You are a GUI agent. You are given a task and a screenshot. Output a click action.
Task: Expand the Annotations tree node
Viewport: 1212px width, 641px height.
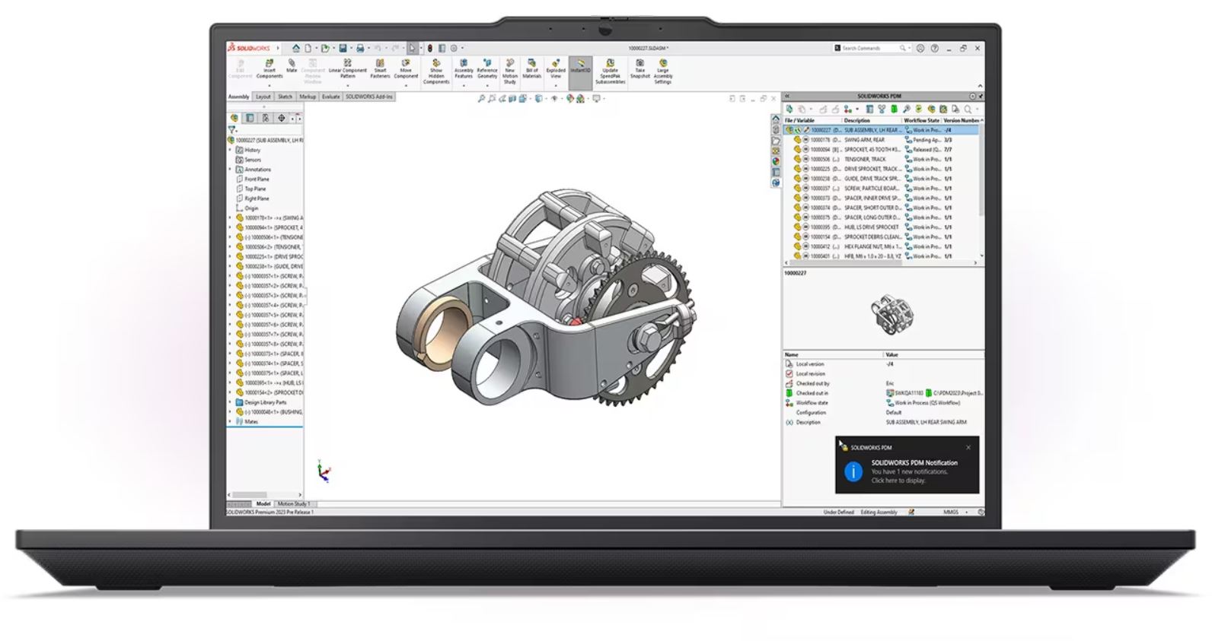(x=231, y=170)
